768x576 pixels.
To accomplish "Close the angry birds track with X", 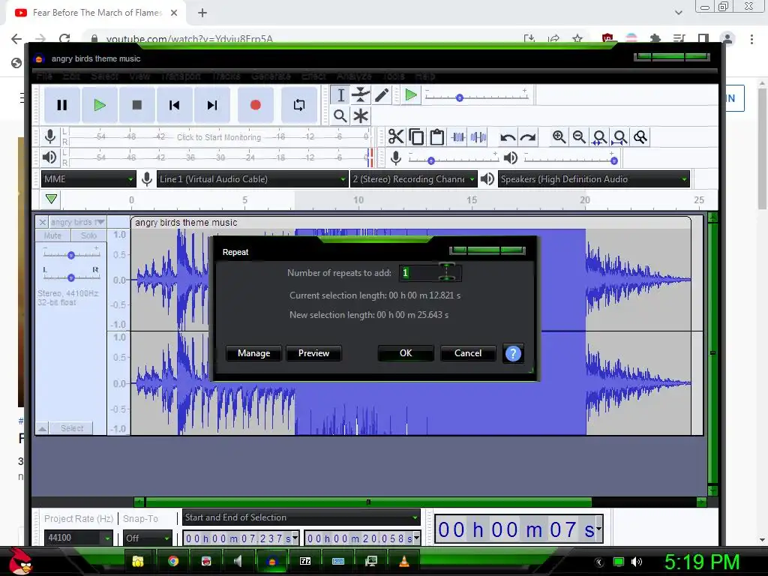I will (43, 222).
